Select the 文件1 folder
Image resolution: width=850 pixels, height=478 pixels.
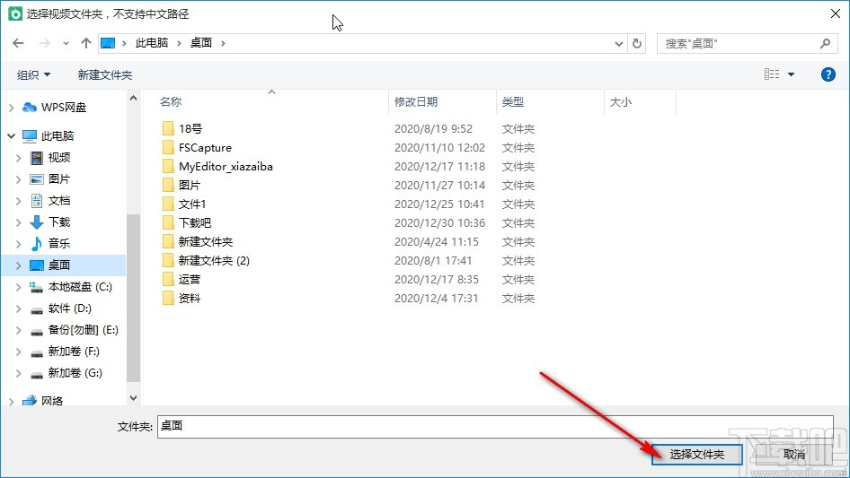tap(192, 204)
